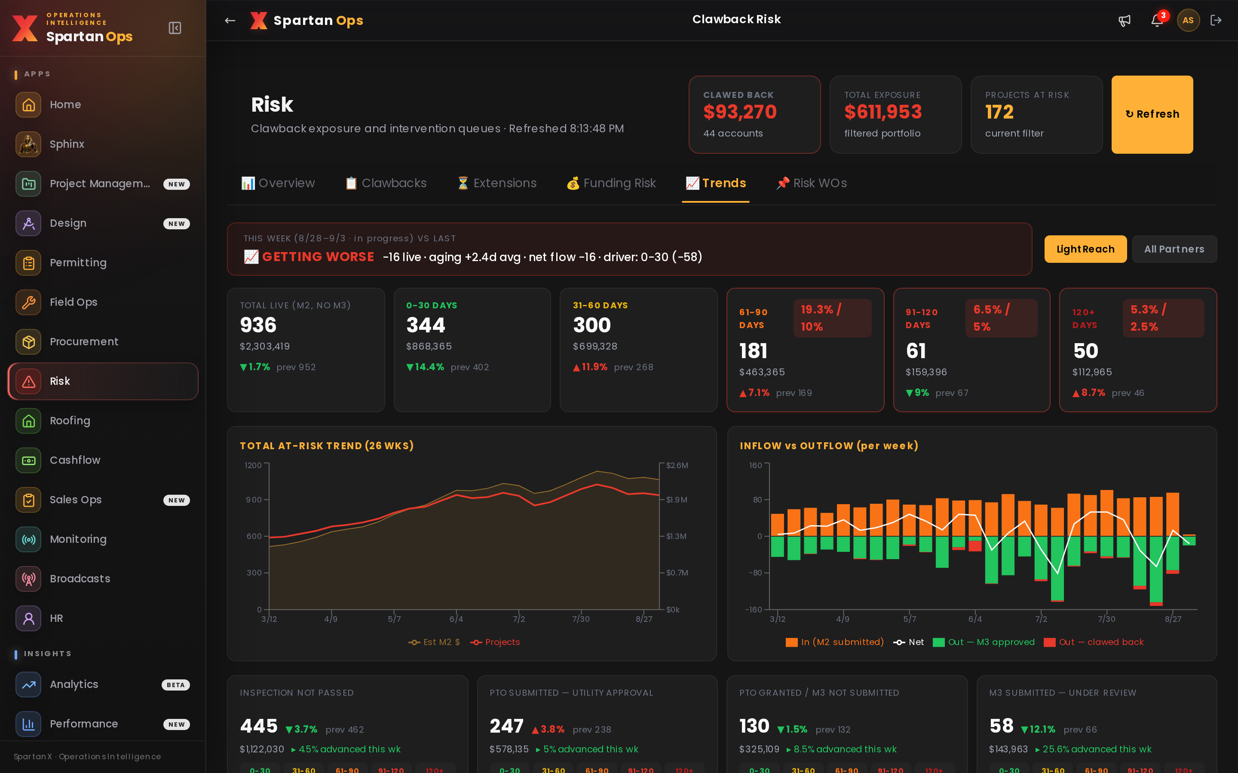The width and height of the screenshot is (1238, 773).
Task: Select the All Partners filter
Action: [1174, 249]
